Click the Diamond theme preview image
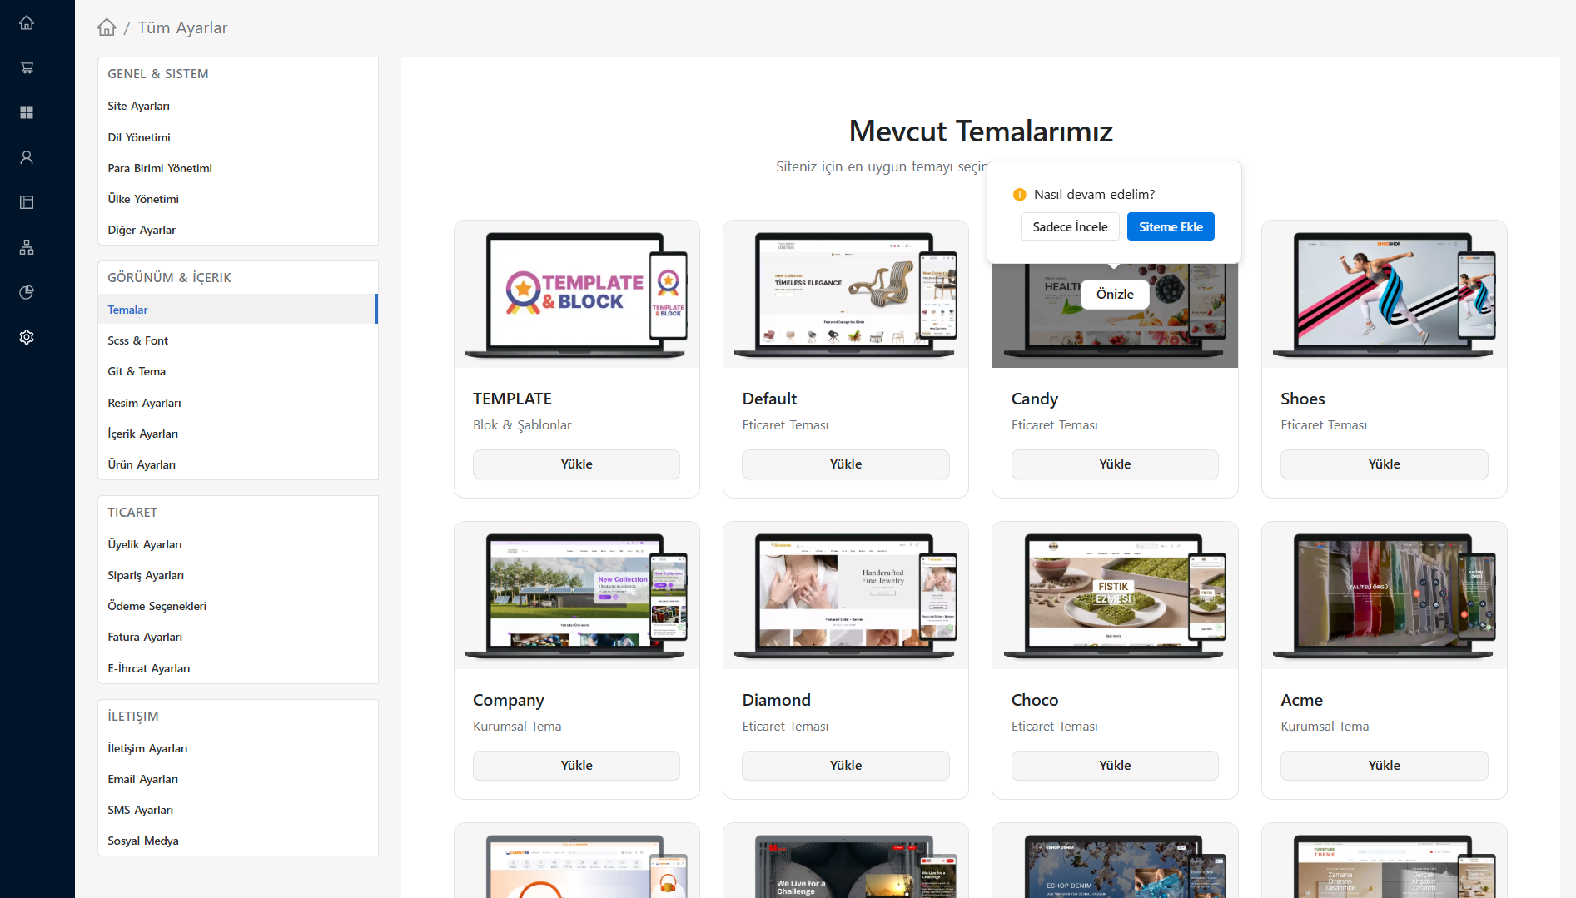The image size is (1576, 898). (846, 595)
